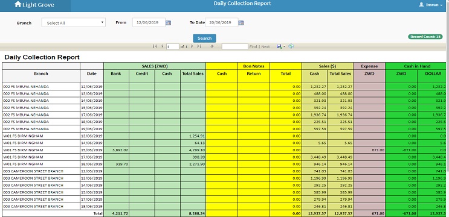449x217 pixels.
Task: Click the user avatar icon
Action: [x=421, y=5]
